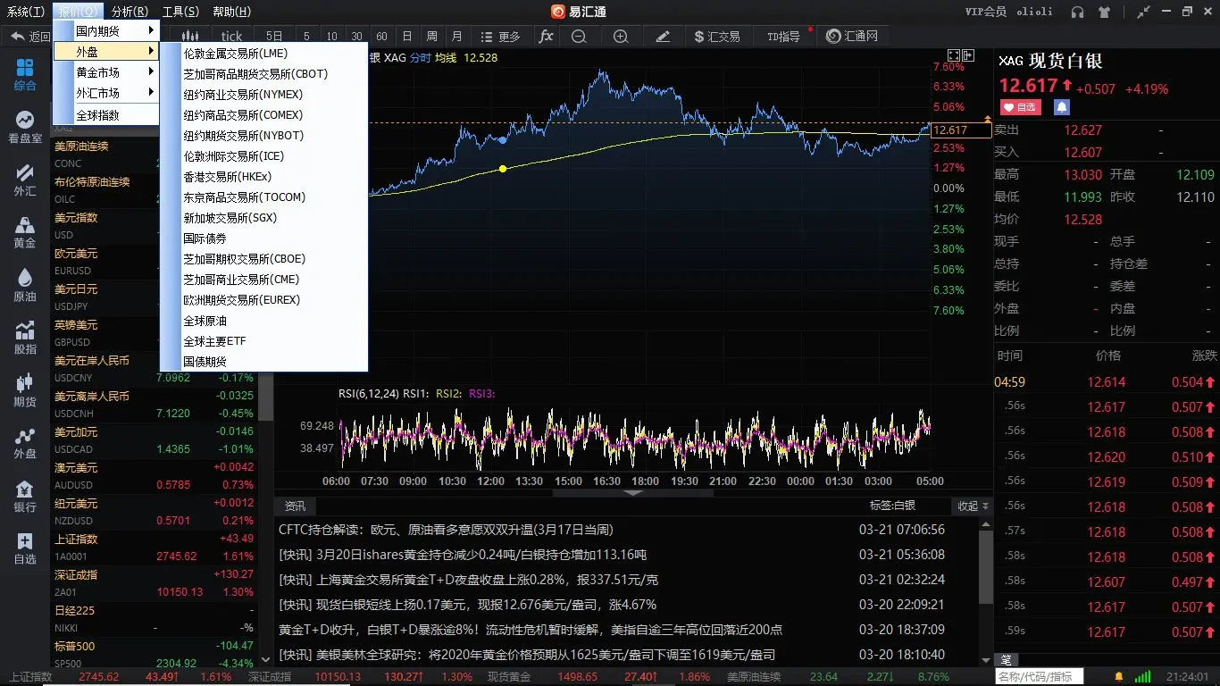Open the 银行 bank sidebar section

coord(25,496)
